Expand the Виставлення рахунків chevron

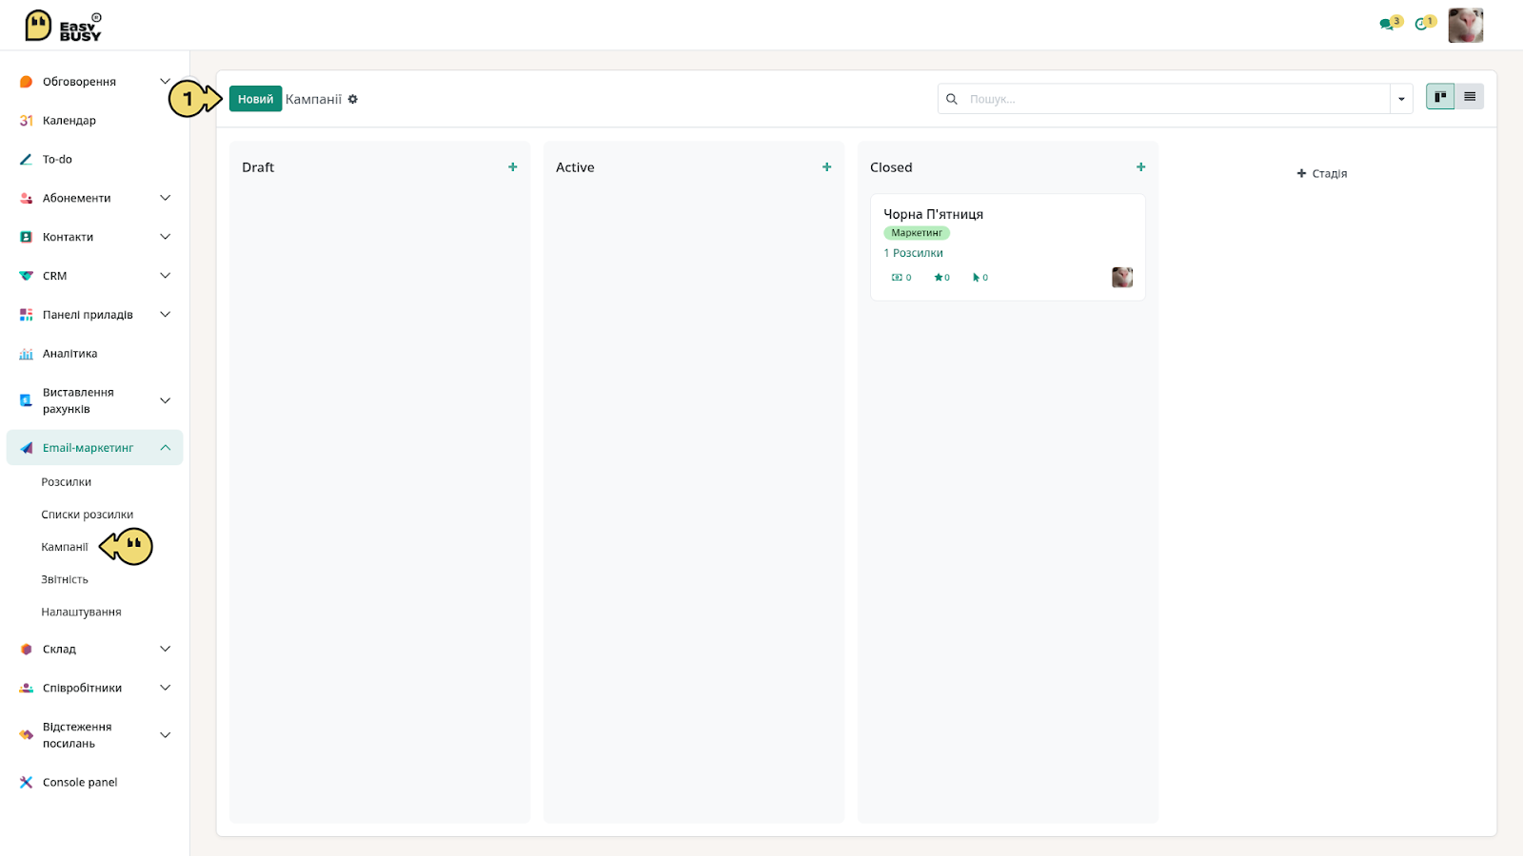click(x=165, y=400)
